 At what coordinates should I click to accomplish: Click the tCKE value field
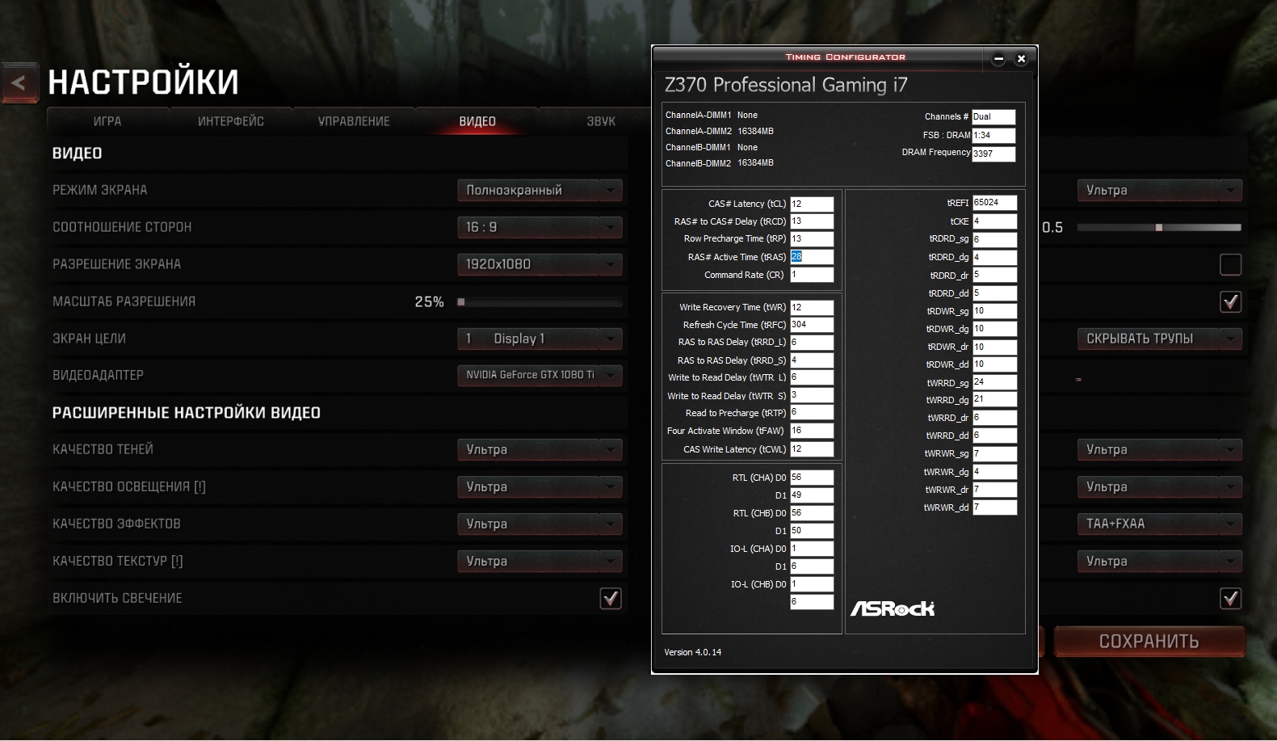point(994,221)
